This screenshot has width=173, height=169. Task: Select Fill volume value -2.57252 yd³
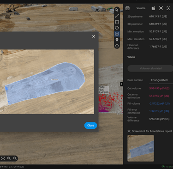click(159, 103)
